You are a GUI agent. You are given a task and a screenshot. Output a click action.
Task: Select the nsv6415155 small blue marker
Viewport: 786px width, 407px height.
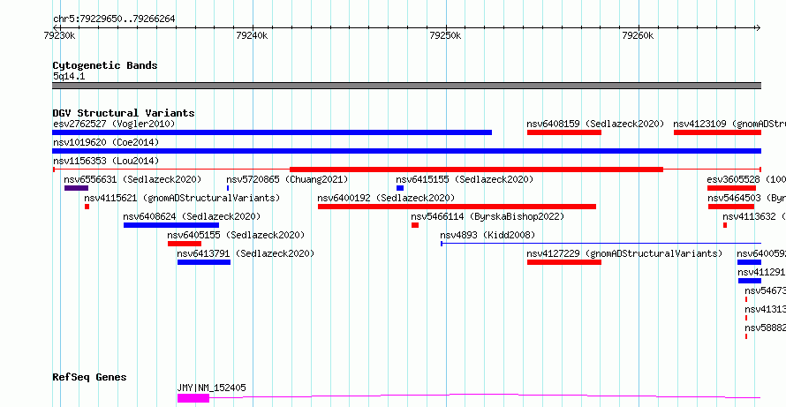[400, 188]
